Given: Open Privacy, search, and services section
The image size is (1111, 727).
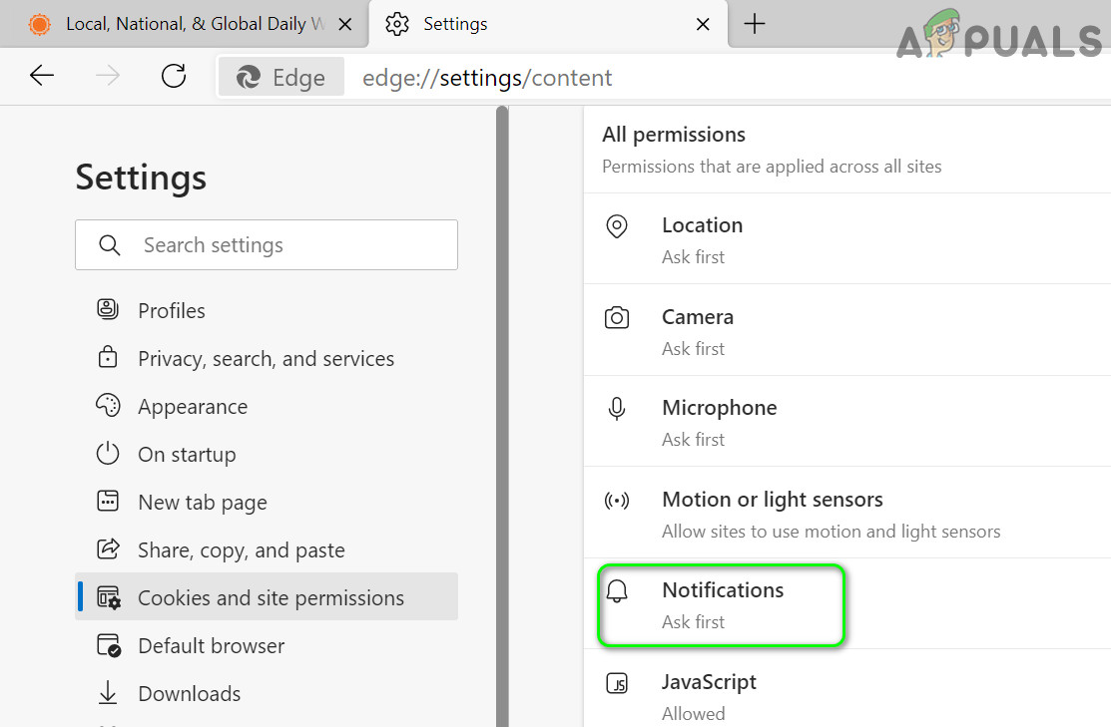Looking at the screenshot, I should coord(266,359).
